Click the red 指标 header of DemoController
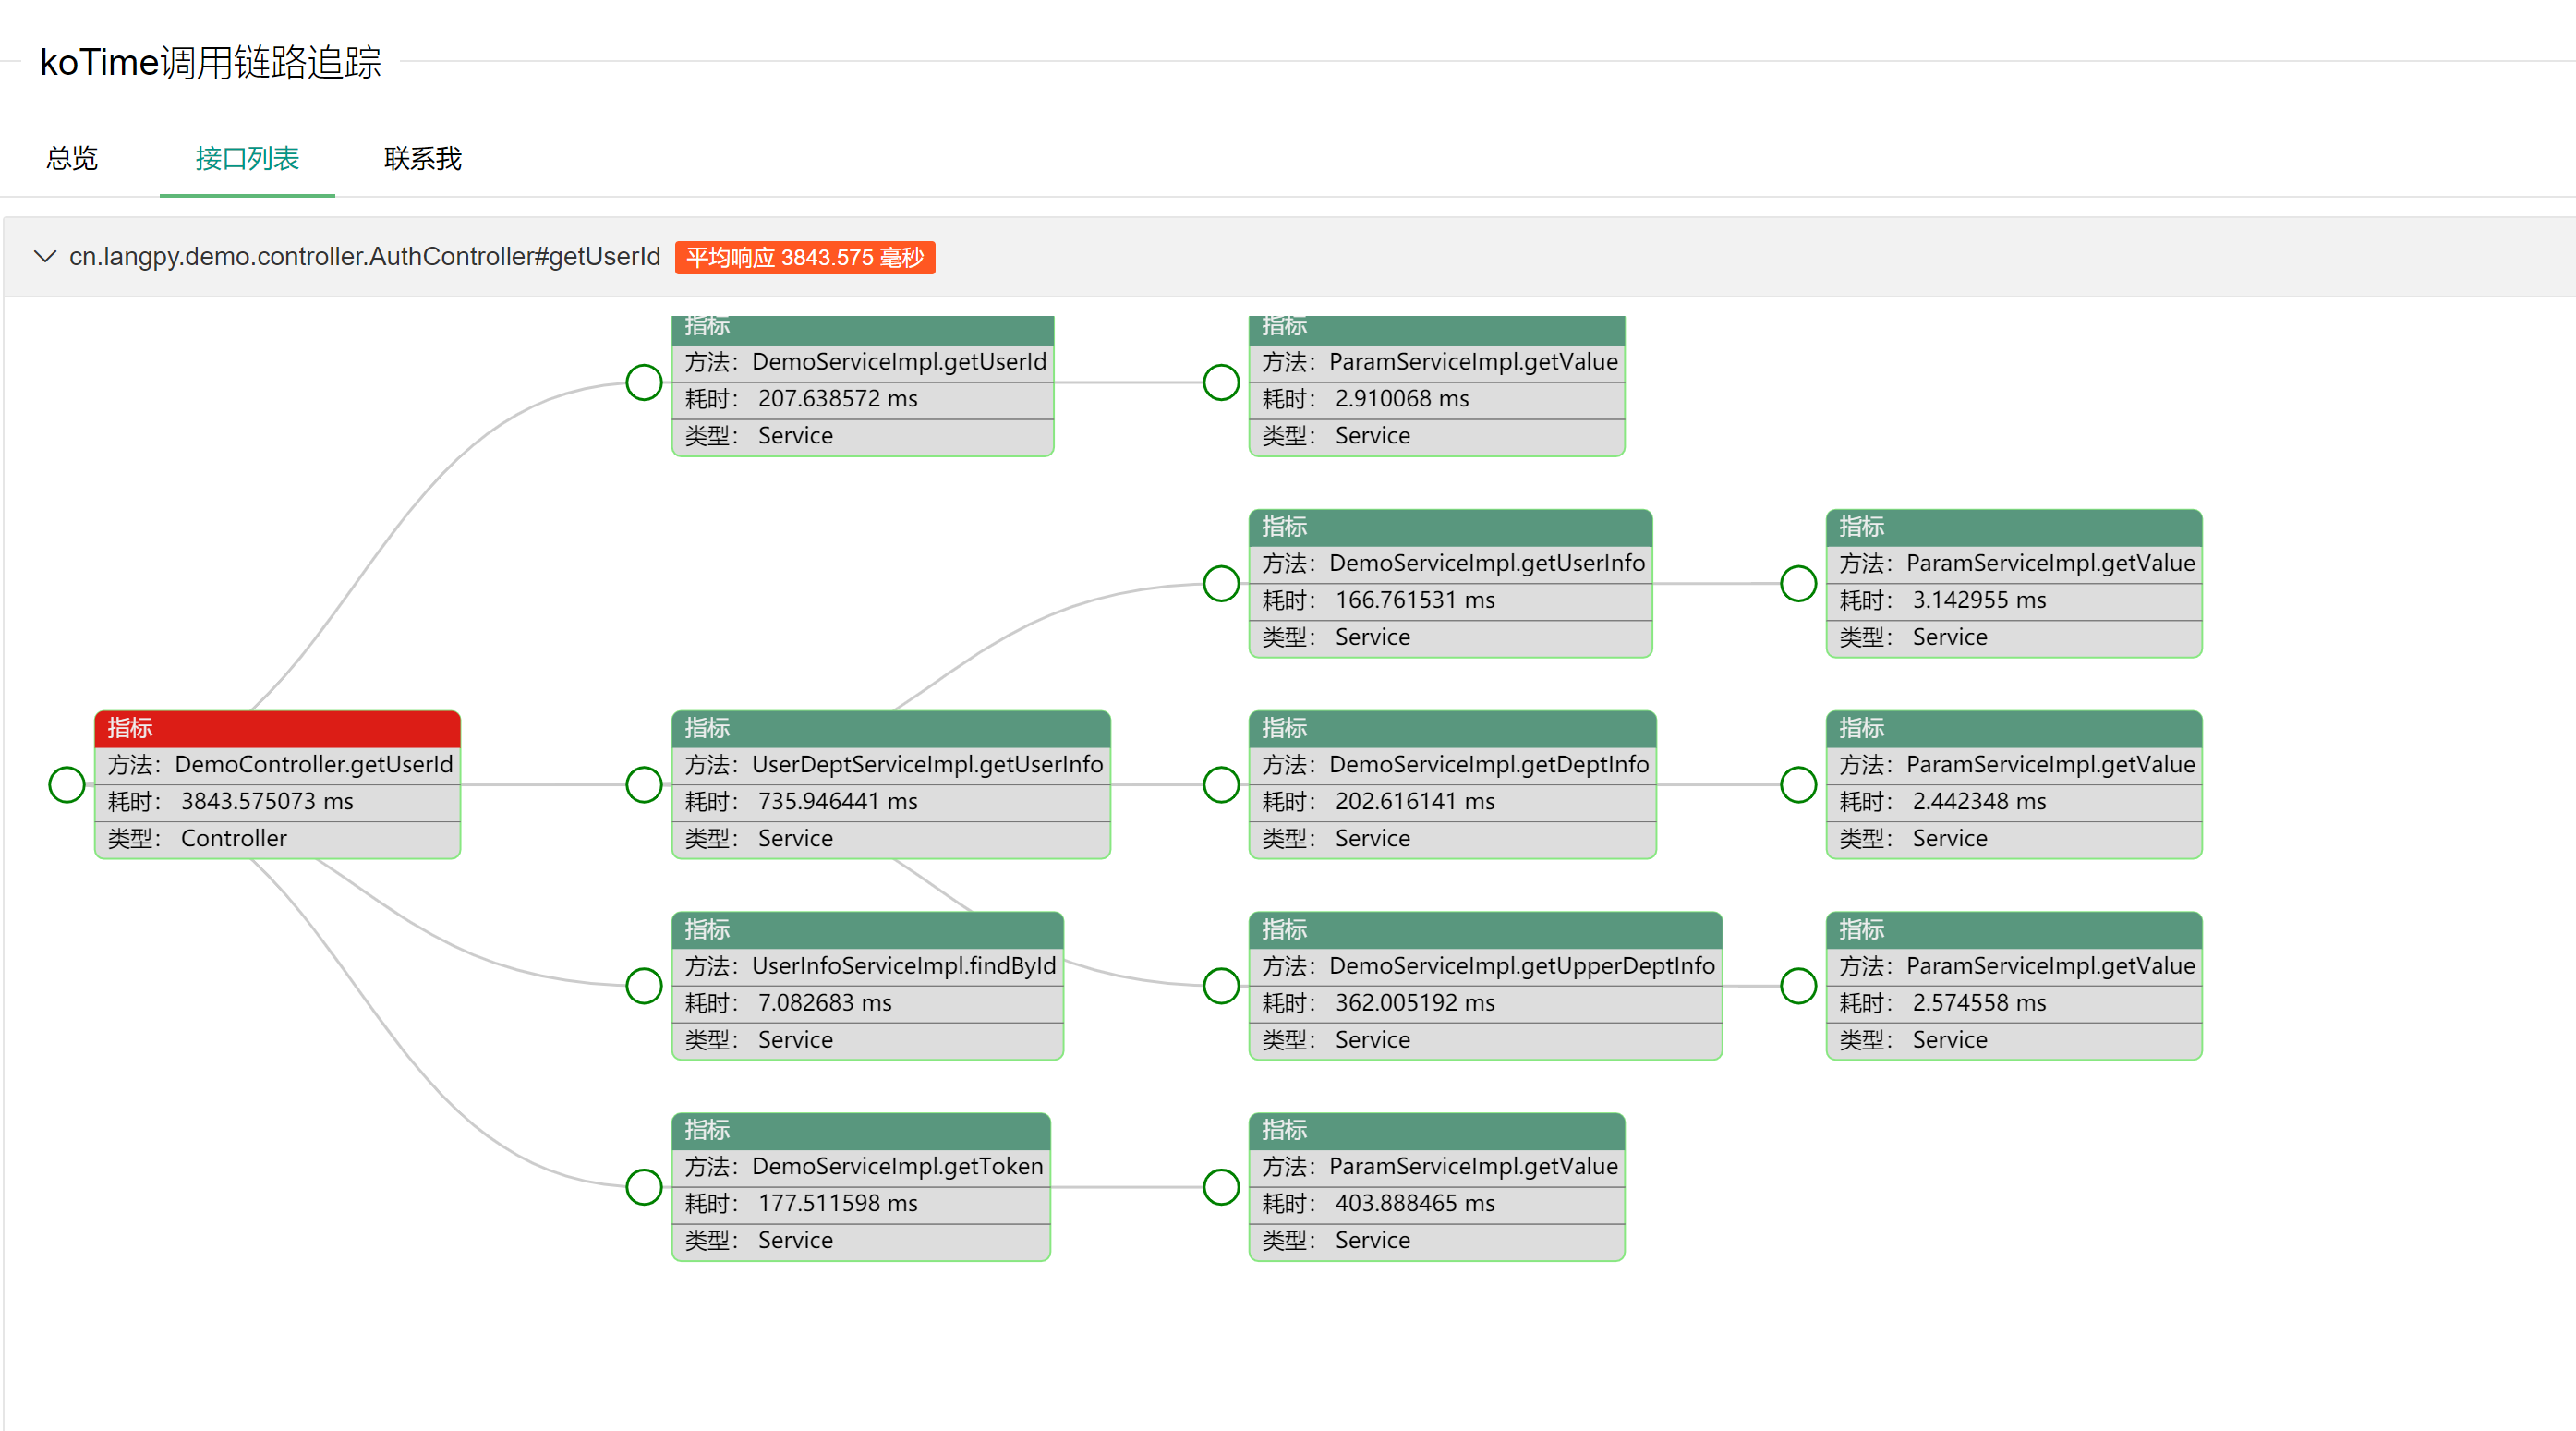 277,728
